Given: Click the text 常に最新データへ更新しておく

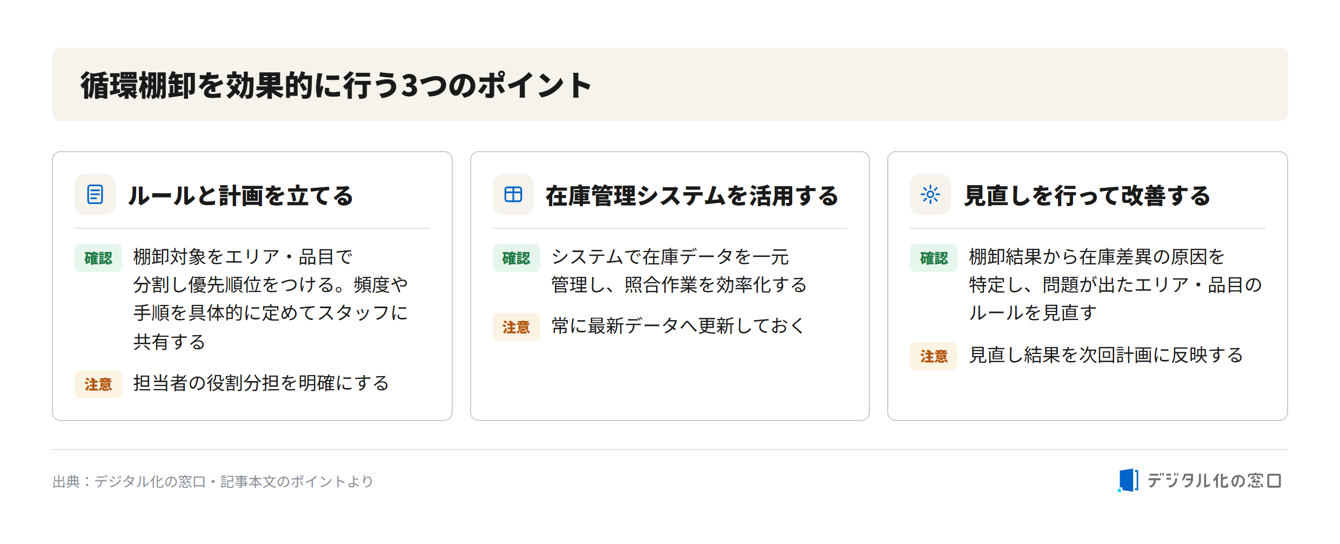Looking at the screenshot, I should (x=678, y=326).
